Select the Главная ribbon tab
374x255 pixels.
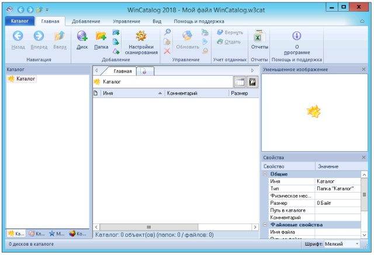pos(50,21)
